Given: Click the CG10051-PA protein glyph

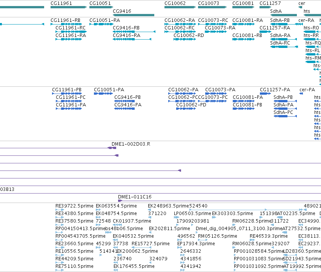Looking at the screenshot, I should tap(103, 94).
